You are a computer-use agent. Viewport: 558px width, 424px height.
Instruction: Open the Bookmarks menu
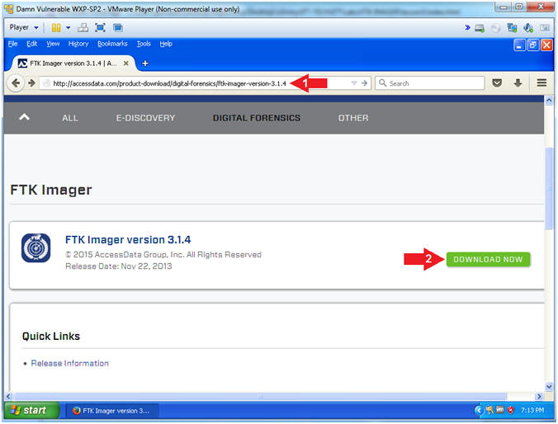112,44
